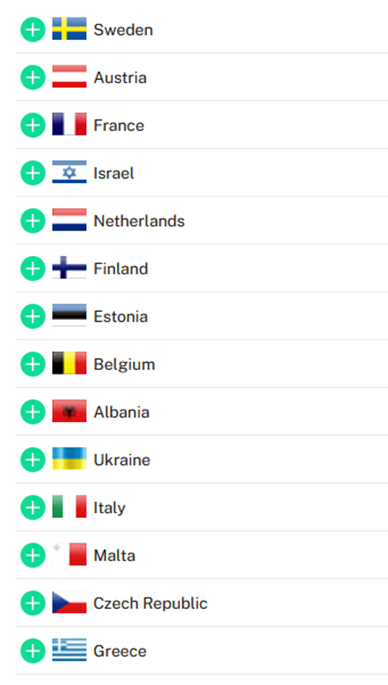Click the Greece country name
This screenshot has height=685, width=388.
click(x=120, y=651)
